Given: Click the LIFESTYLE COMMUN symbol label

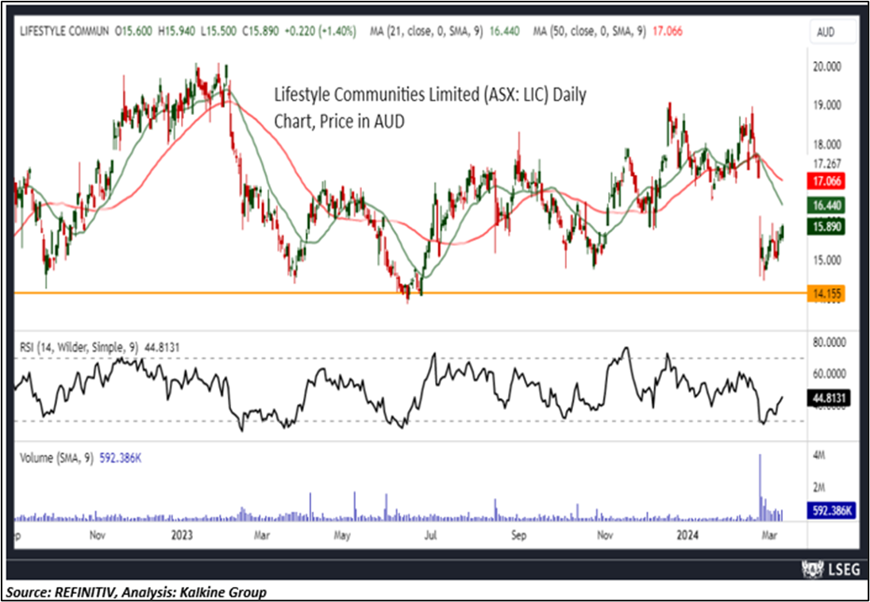Looking at the screenshot, I should pos(64,33).
